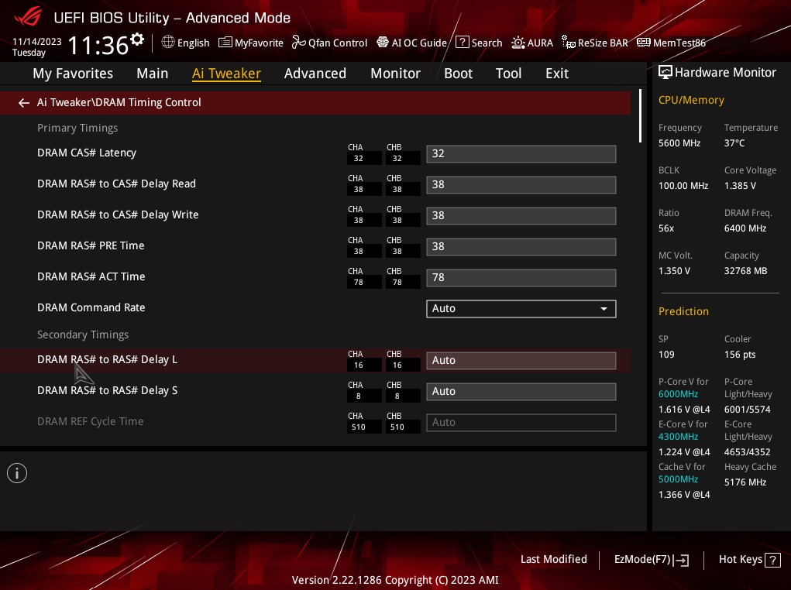This screenshot has width=791, height=590.
Task: Edit DRAM RAS# to CAS# Delay Write value
Action: pyautogui.click(x=521, y=216)
